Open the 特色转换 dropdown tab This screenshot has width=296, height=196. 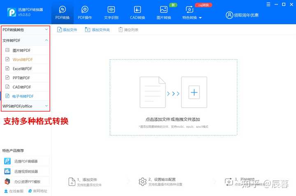click(192, 13)
